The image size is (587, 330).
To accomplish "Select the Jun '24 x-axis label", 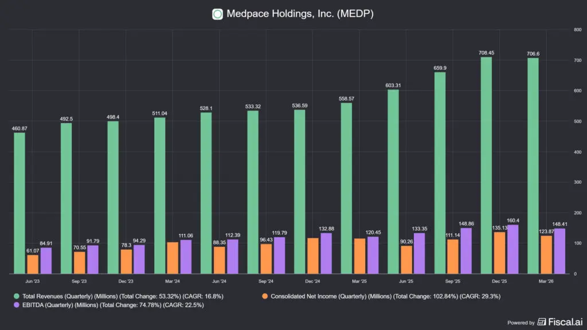I will pyautogui.click(x=219, y=281).
